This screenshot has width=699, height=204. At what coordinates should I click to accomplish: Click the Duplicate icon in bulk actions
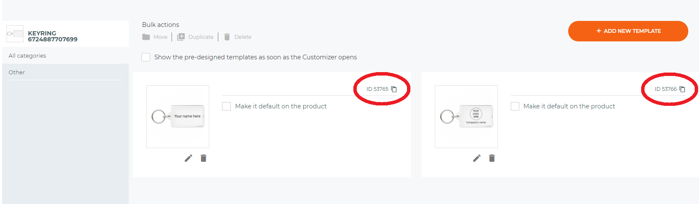pyautogui.click(x=181, y=37)
